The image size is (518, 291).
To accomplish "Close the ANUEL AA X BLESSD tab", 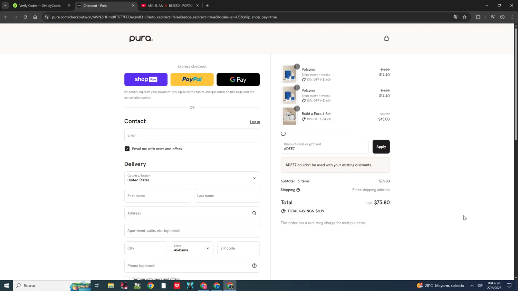I will pyautogui.click(x=198, y=6).
